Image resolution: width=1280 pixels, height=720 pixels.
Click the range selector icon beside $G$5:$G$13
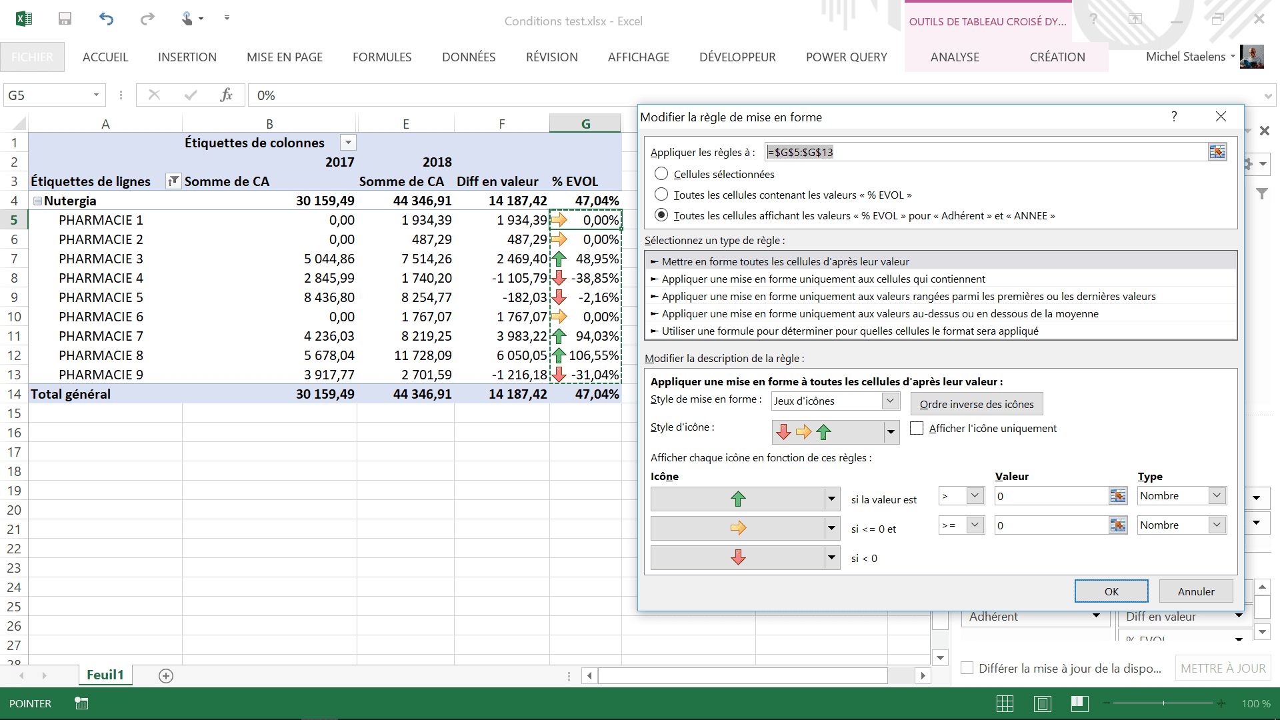(x=1217, y=152)
